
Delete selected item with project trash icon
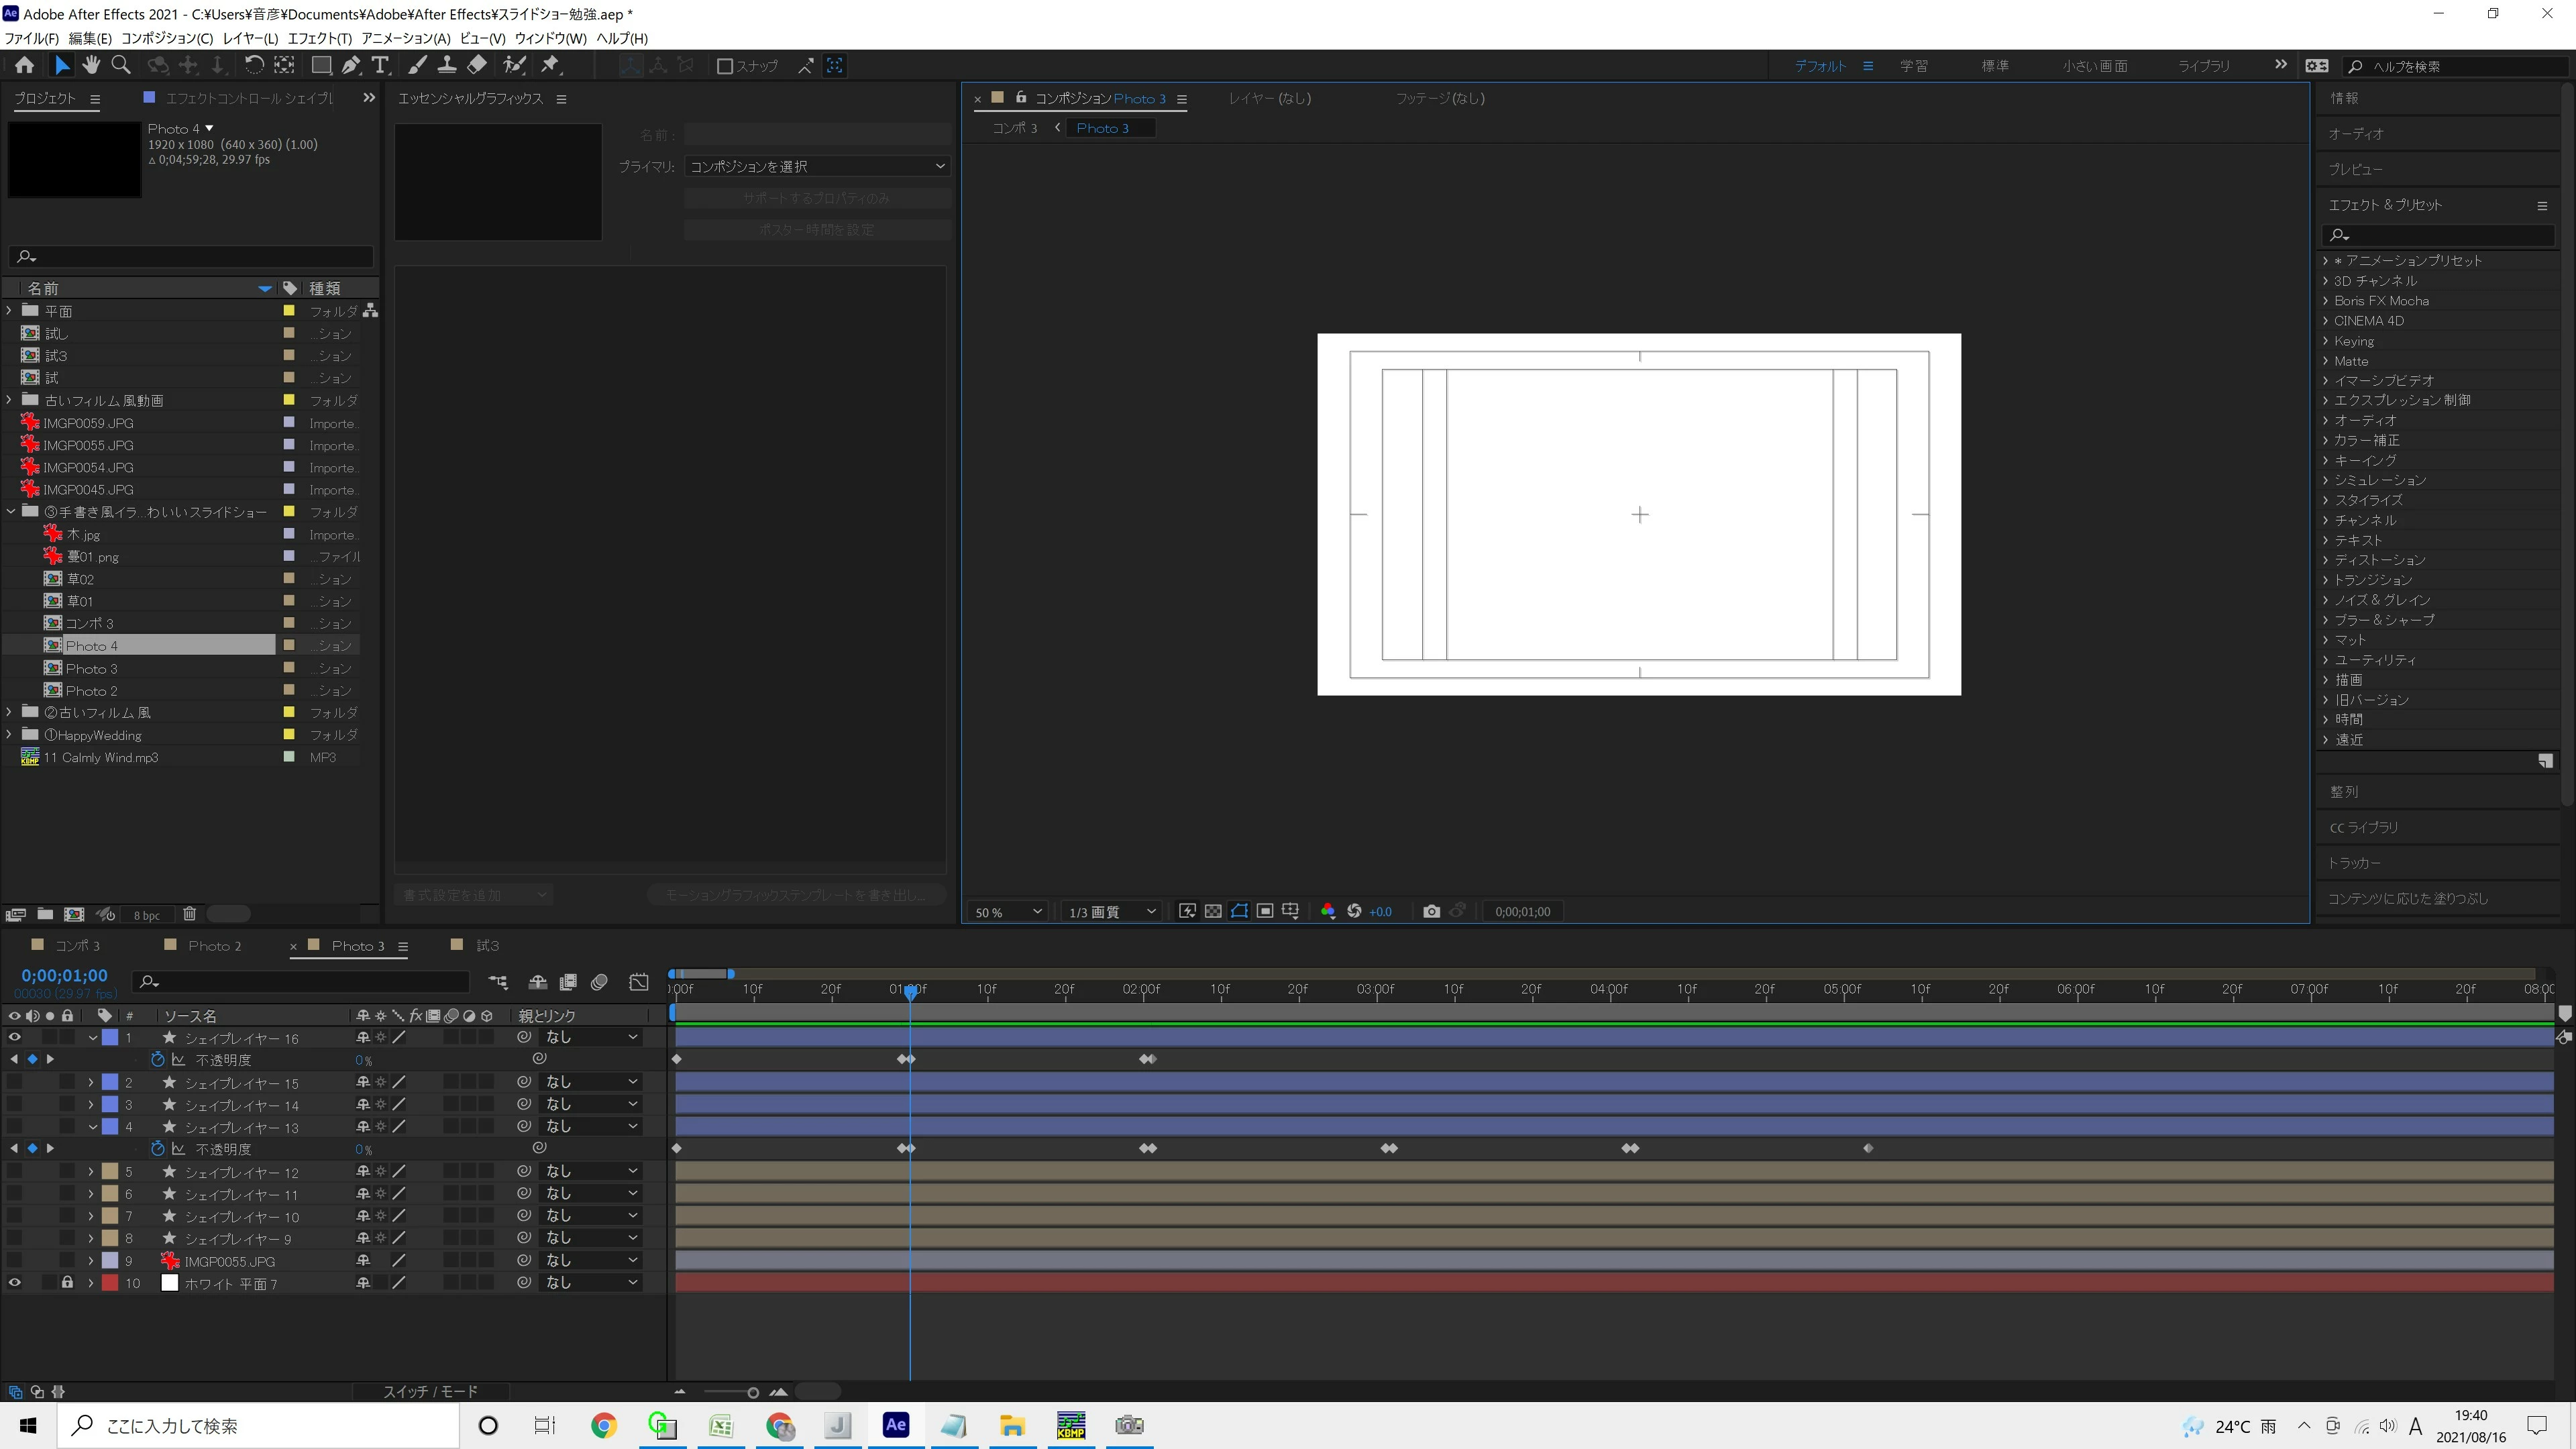coord(189,914)
